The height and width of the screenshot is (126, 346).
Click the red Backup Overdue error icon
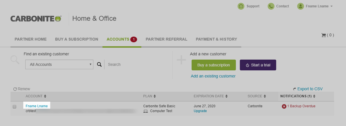(x=284, y=106)
